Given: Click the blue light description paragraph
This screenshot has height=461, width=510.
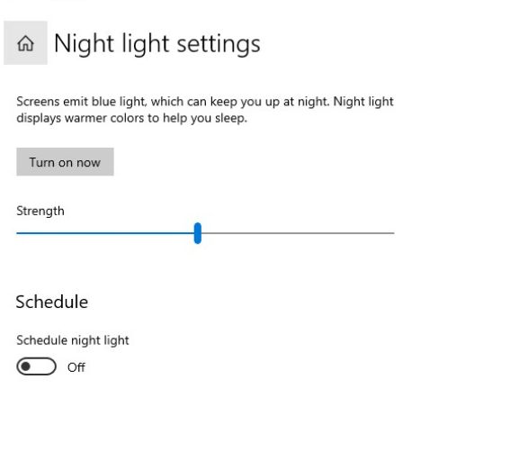Looking at the screenshot, I should [205, 110].
